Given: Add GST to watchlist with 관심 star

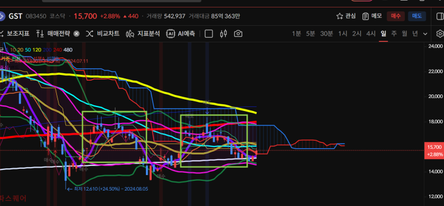Looking at the screenshot, I should [346, 16].
